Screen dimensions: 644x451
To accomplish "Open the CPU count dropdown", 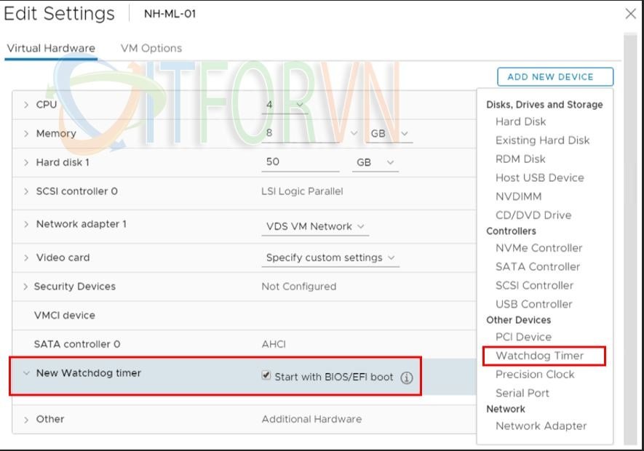I will tap(285, 105).
